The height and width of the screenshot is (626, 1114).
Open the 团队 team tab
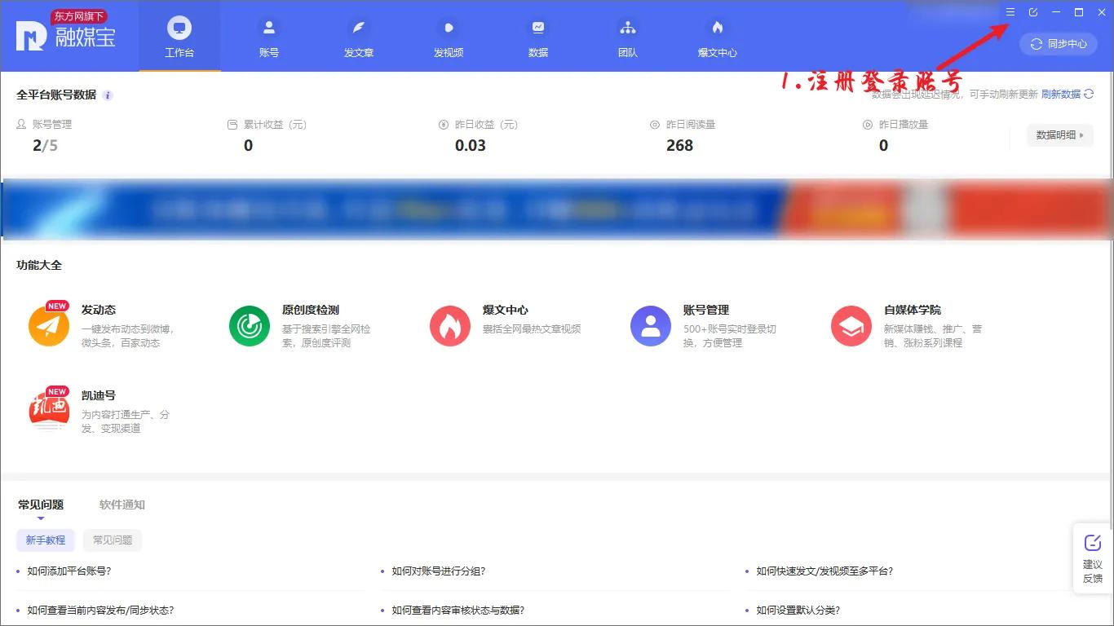(x=628, y=37)
